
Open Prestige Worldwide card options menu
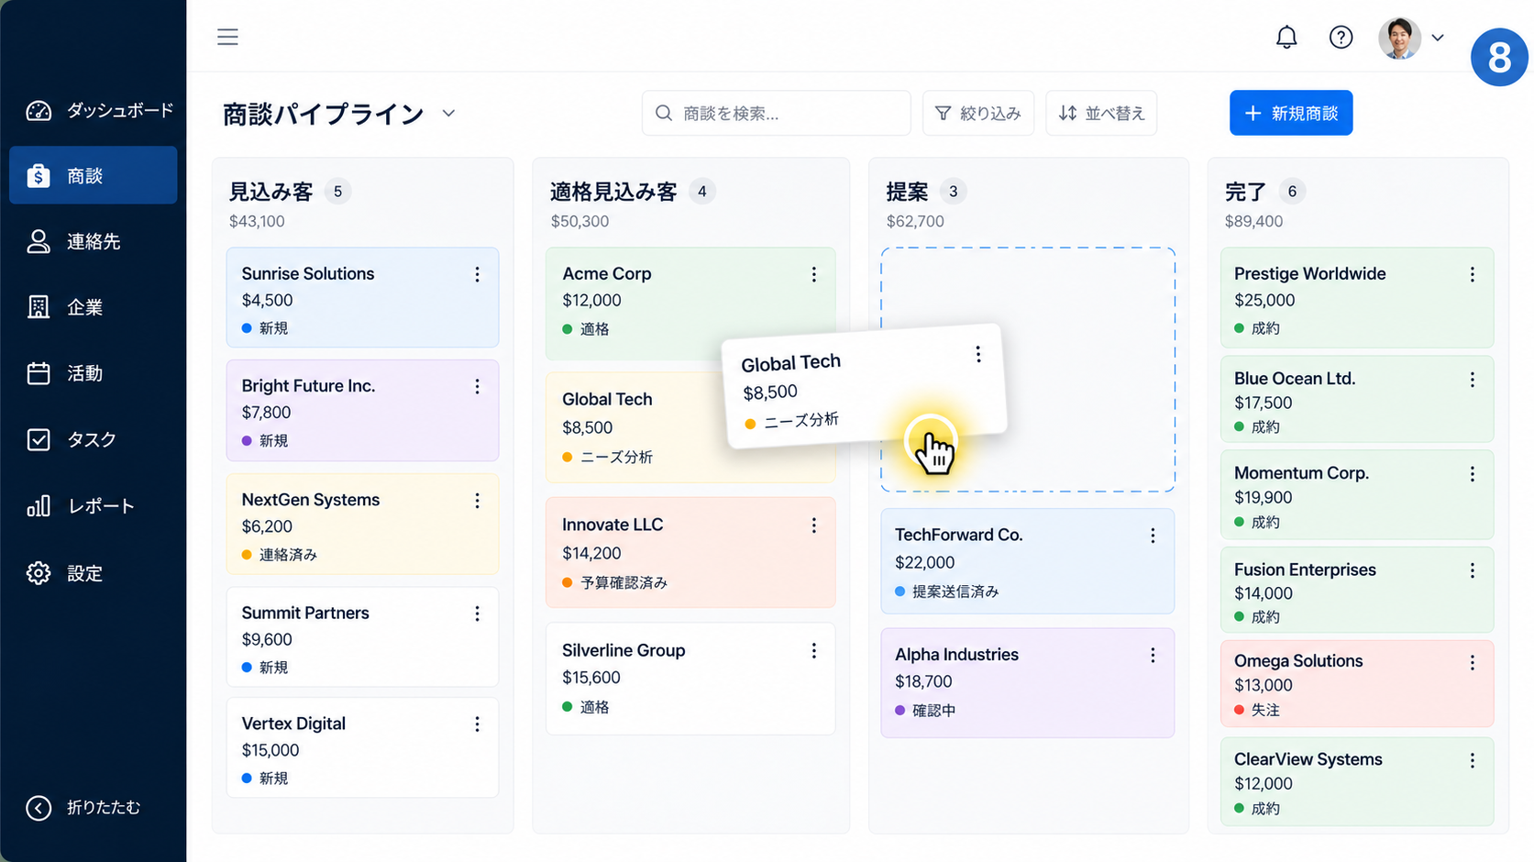click(1472, 274)
